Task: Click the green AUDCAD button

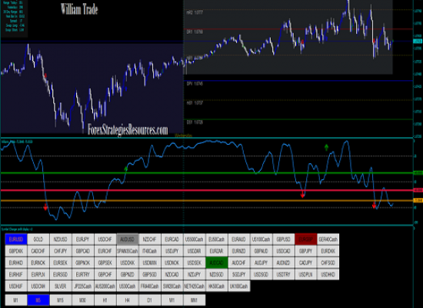Action: 217,263
